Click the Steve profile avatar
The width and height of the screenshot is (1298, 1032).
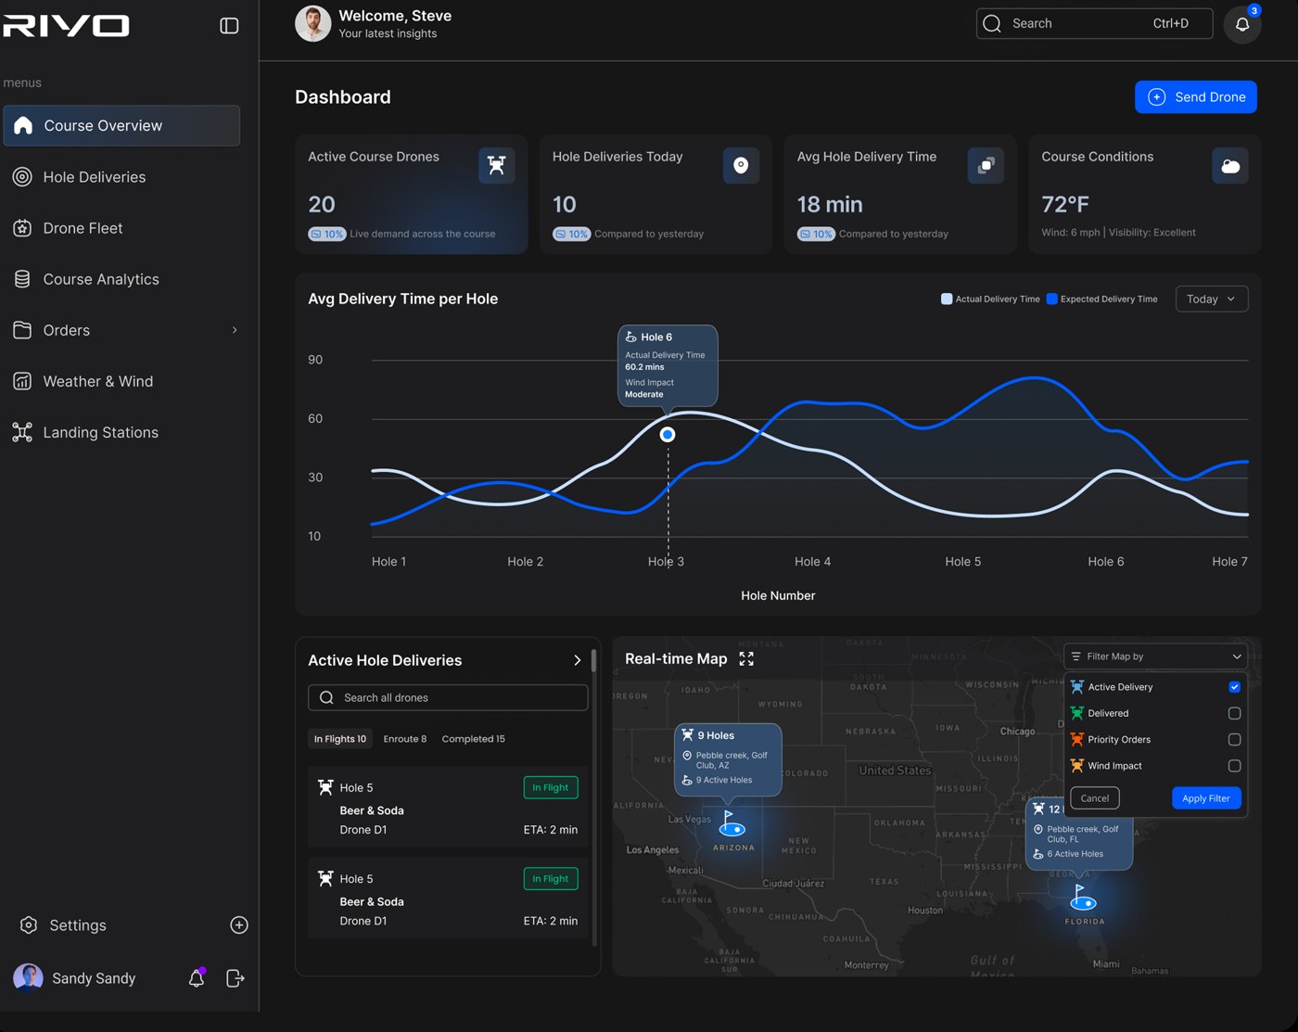pyautogui.click(x=313, y=24)
